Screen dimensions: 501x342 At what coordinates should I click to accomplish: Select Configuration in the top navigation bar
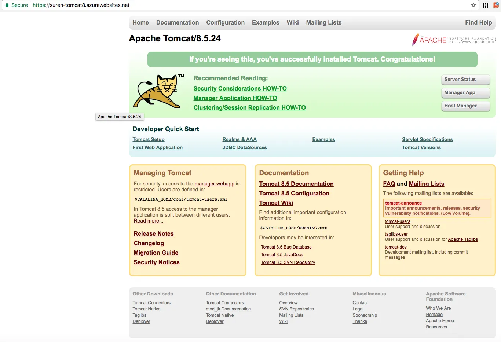click(x=225, y=22)
